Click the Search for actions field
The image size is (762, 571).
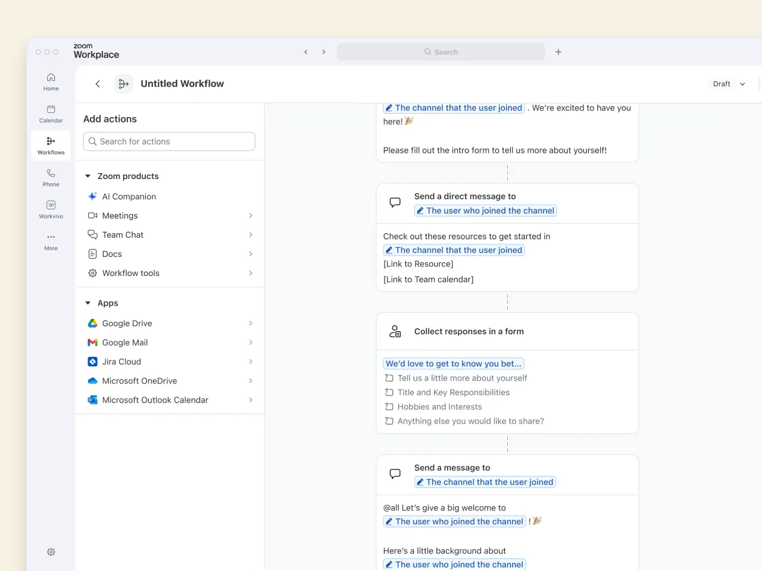(x=170, y=142)
